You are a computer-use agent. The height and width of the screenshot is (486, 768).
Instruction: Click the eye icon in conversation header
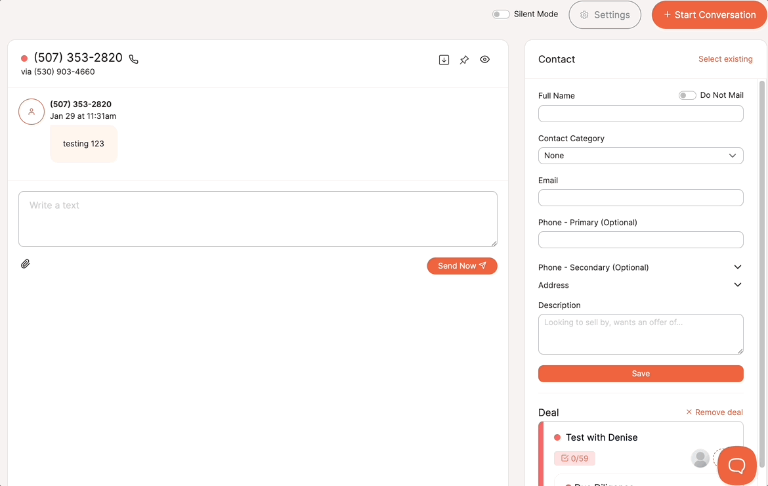[x=484, y=59]
